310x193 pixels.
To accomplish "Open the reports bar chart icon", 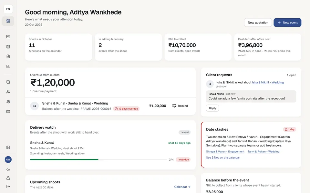I will [8, 66].
